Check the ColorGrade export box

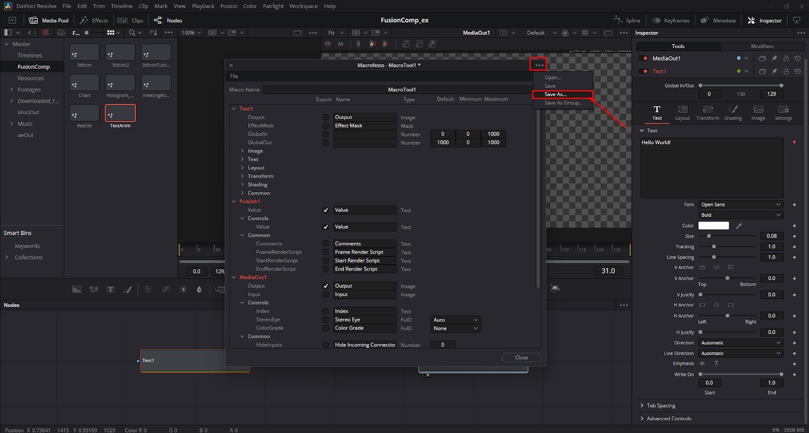click(x=326, y=328)
